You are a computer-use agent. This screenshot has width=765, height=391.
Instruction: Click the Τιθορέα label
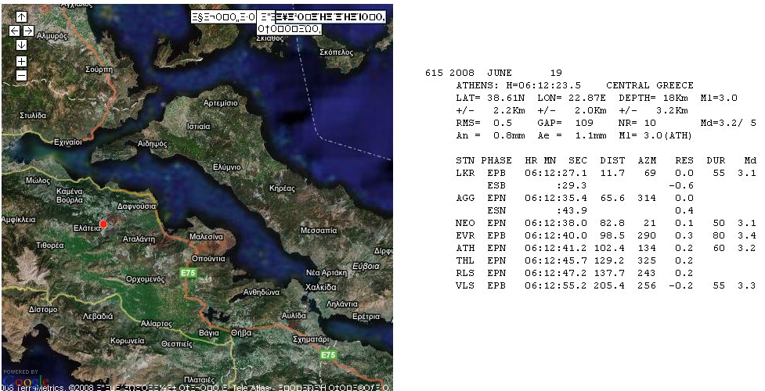pyautogui.click(x=50, y=246)
